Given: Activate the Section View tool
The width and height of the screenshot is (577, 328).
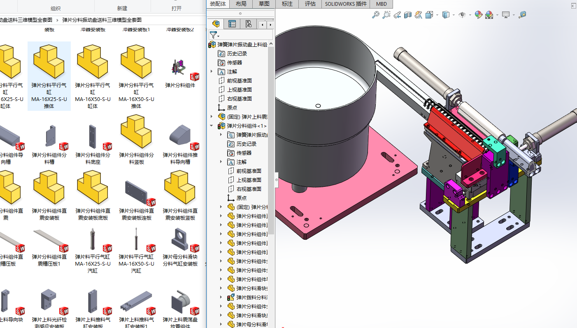Looking at the screenshot, I should click(x=408, y=15).
